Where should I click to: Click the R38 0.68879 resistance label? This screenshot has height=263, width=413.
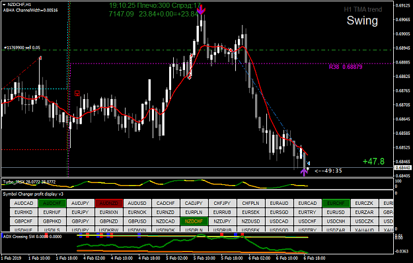pyautogui.click(x=346, y=67)
